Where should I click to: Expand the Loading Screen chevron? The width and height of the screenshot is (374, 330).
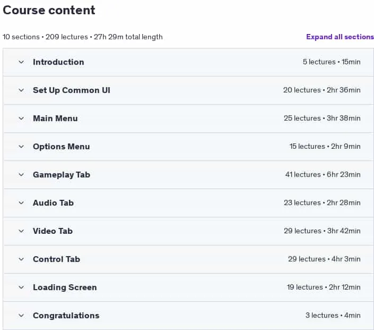point(21,287)
